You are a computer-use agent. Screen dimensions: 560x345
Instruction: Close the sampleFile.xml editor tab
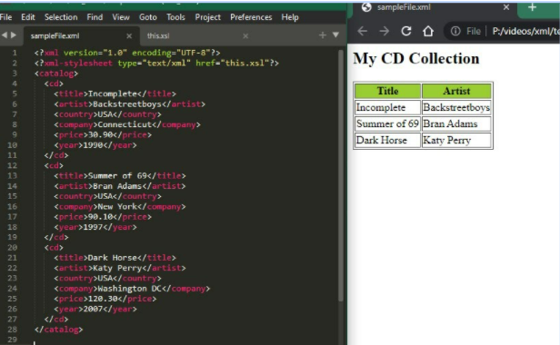coord(129,36)
